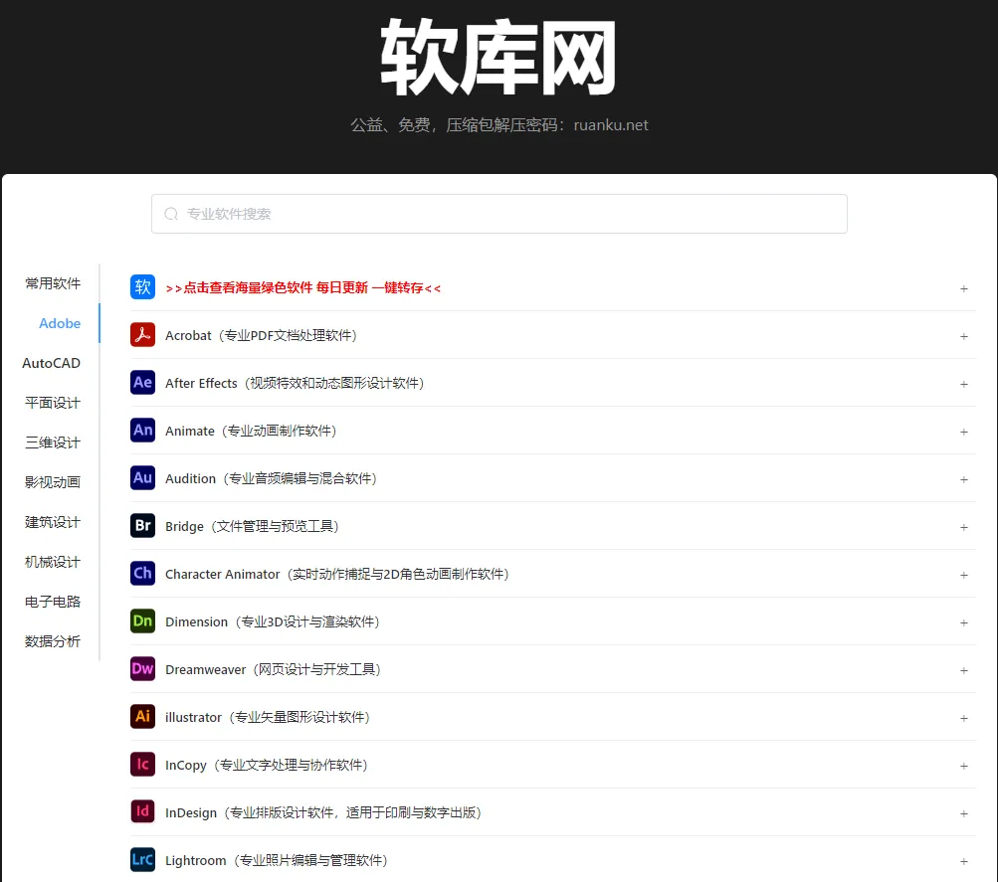The image size is (998, 882).
Task: Click the red Acrobat PDF icon
Action: pos(142,334)
